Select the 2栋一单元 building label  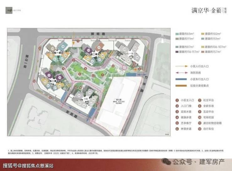click(x=58, y=53)
